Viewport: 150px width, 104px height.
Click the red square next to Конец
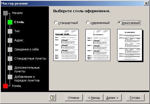(5, 86)
